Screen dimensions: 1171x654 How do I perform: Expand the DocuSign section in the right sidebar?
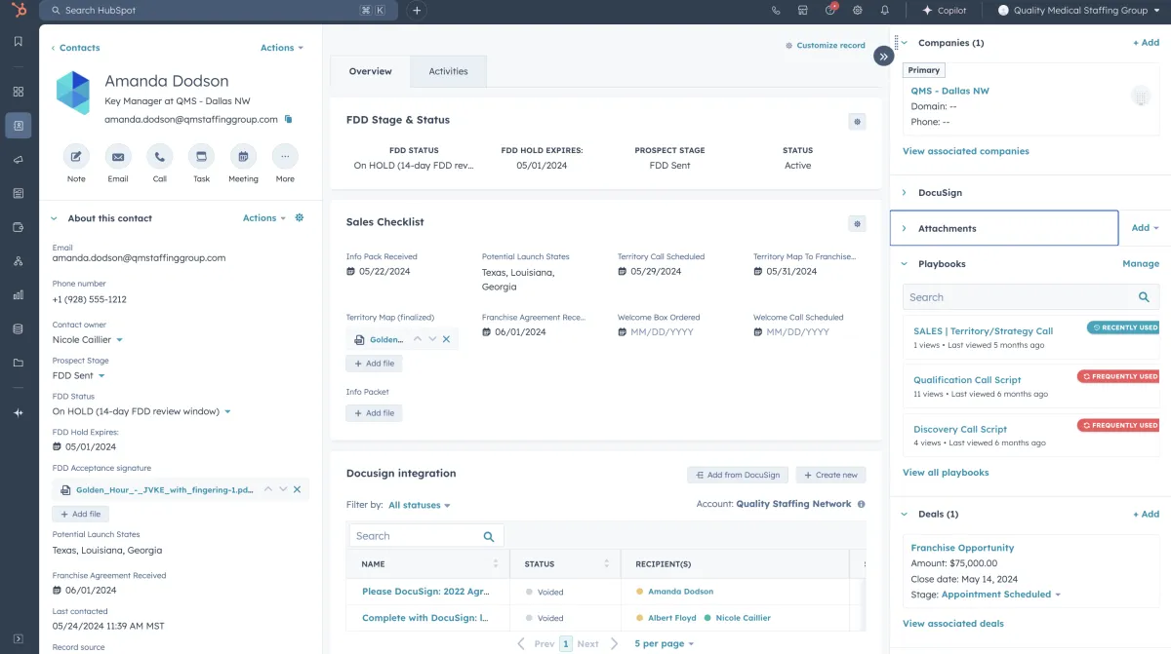coord(905,193)
